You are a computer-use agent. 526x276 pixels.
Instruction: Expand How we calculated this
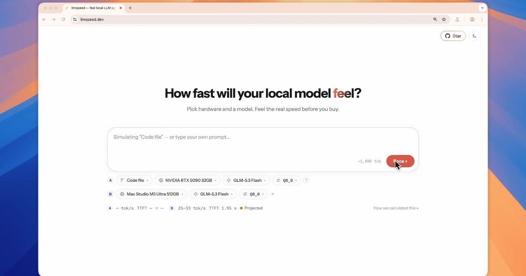(396, 208)
